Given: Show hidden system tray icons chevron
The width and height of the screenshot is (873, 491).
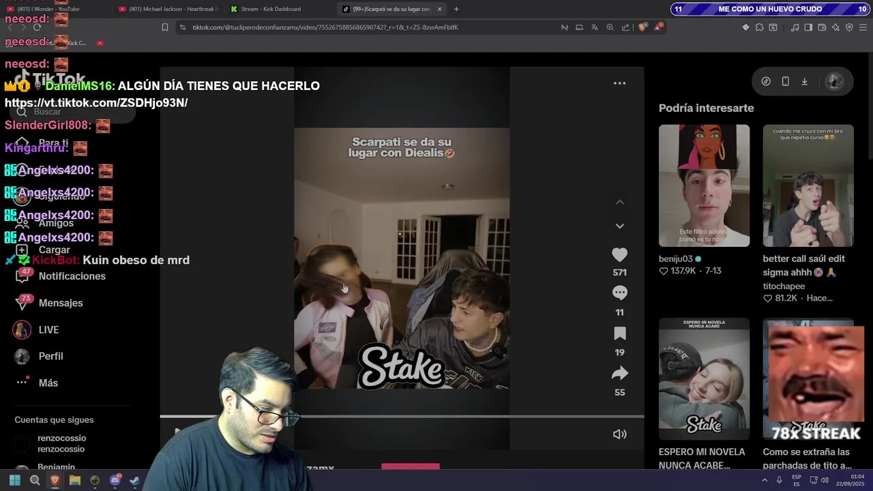Looking at the screenshot, I should 764,480.
